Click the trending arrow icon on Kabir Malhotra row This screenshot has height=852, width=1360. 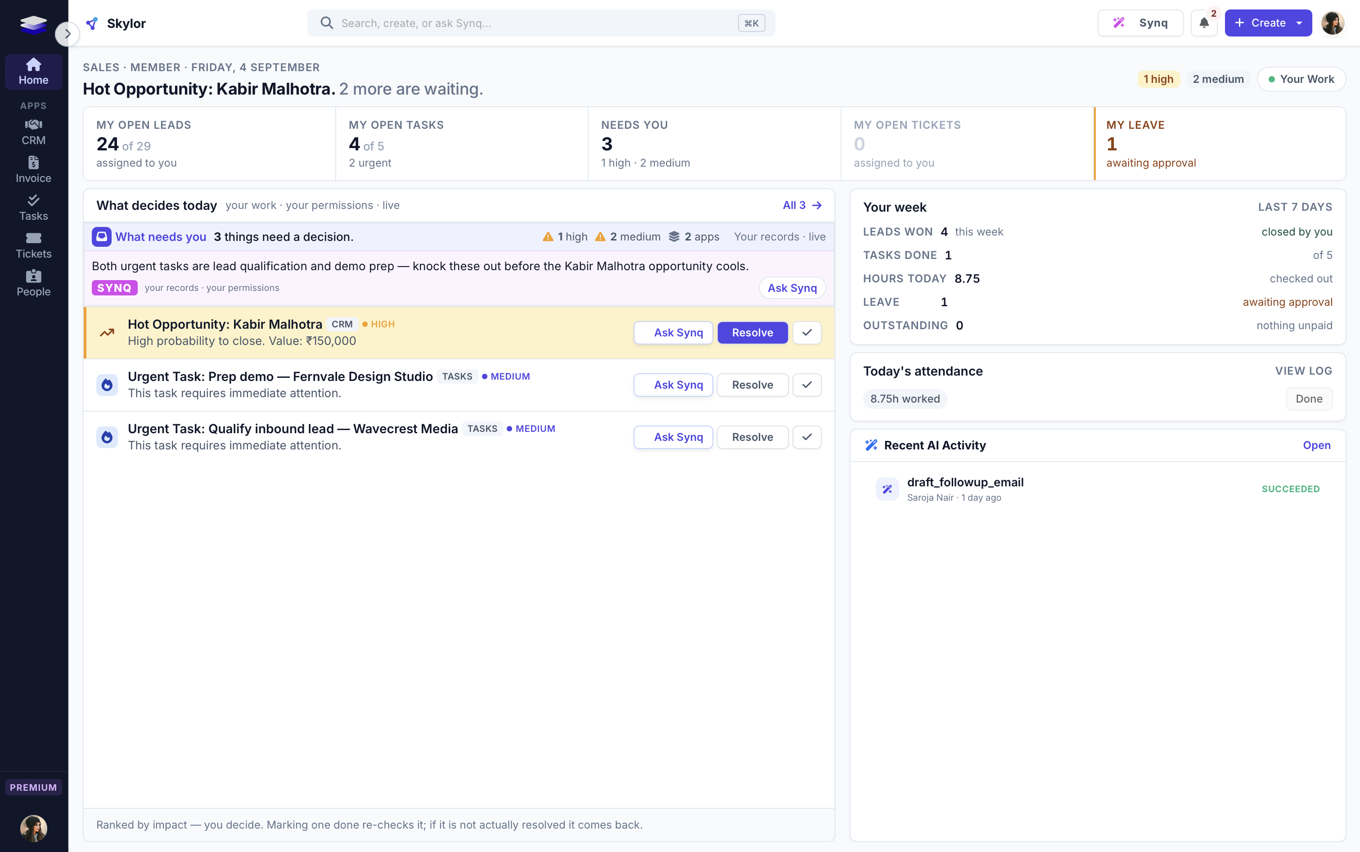(x=107, y=332)
